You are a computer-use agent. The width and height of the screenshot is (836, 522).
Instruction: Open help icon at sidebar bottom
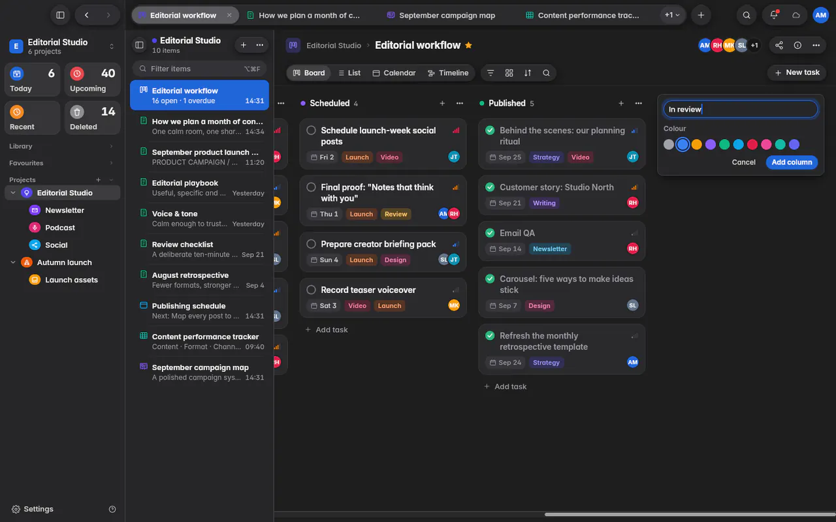[112, 509]
